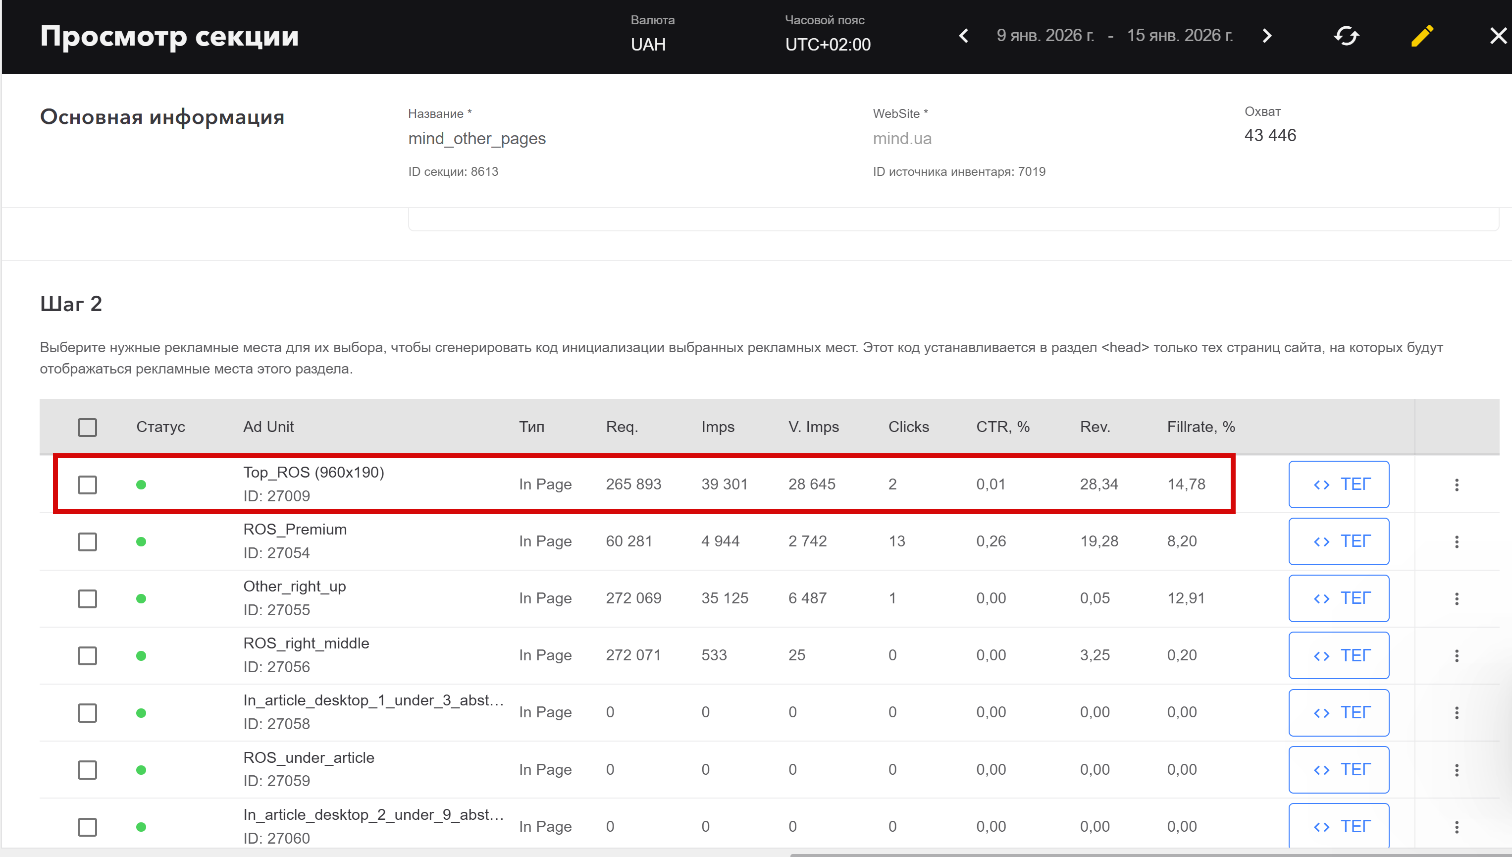Open three-dot menu for Other_right_up row
The width and height of the screenshot is (1512, 857).
(x=1456, y=598)
